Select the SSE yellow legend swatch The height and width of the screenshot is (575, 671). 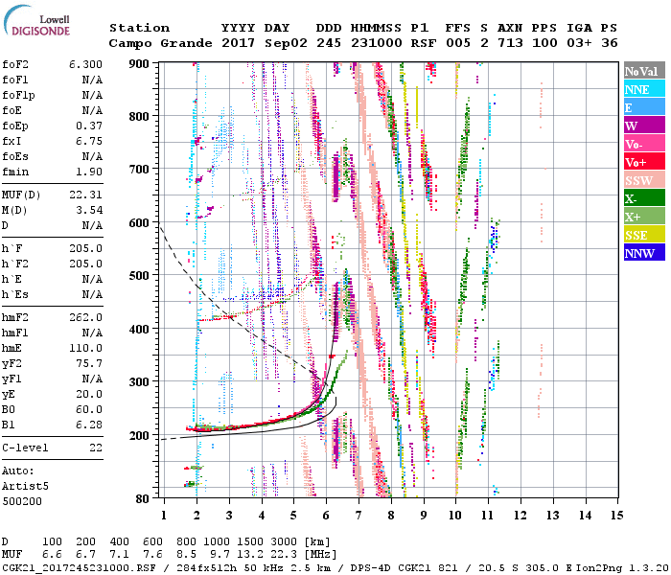pos(644,235)
